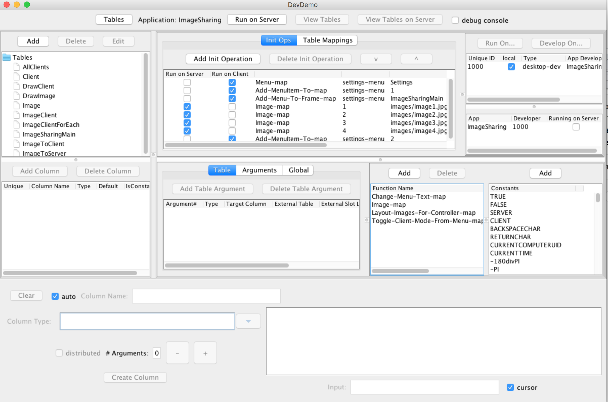The width and height of the screenshot is (608, 402).
Task: Select Layout-Images-For-Controller-map function
Action: 424,213
